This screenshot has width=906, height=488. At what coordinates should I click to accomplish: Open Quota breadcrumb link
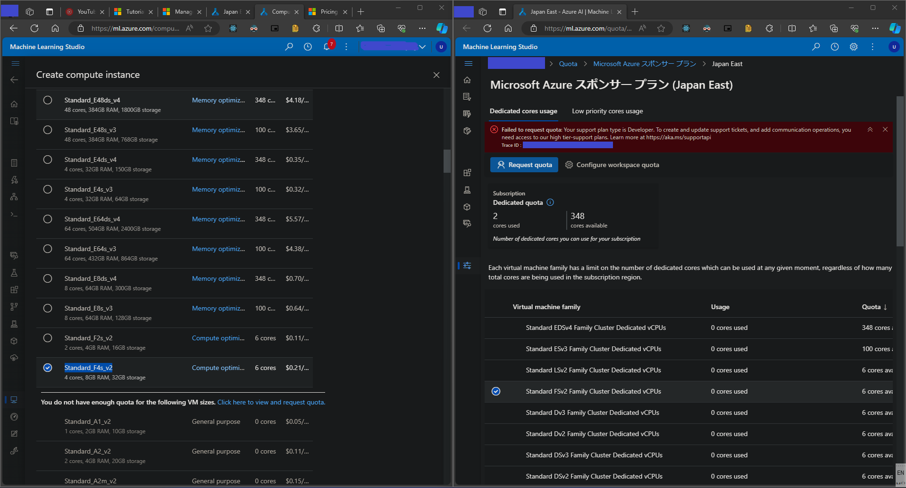click(568, 64)
